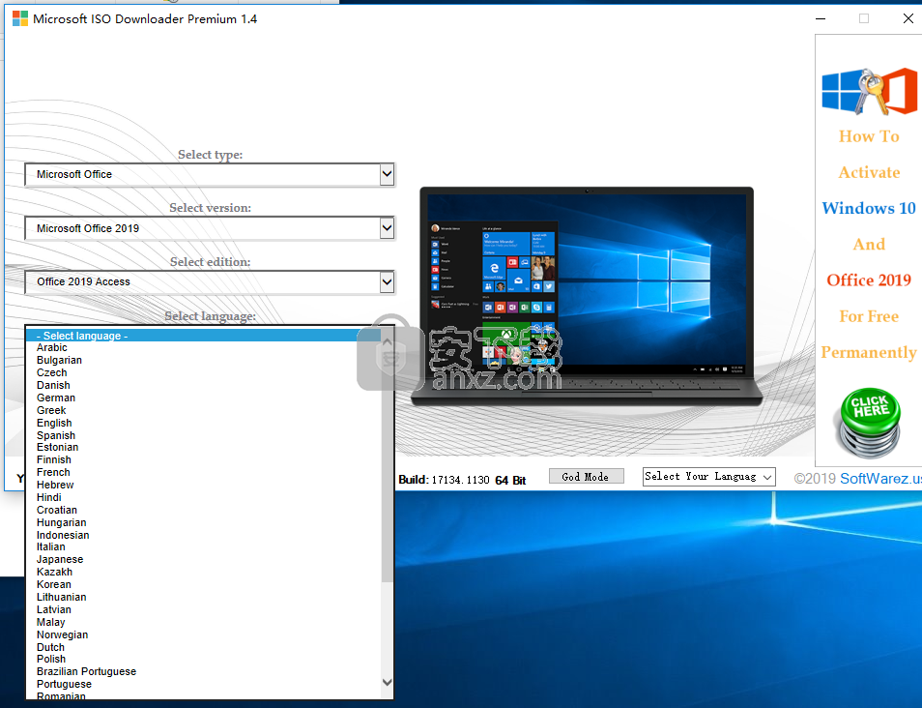Viewport: 922px width, 708px height.
Task: Click the Windows and Office keys logo
Action: click(x=869, y=92)
